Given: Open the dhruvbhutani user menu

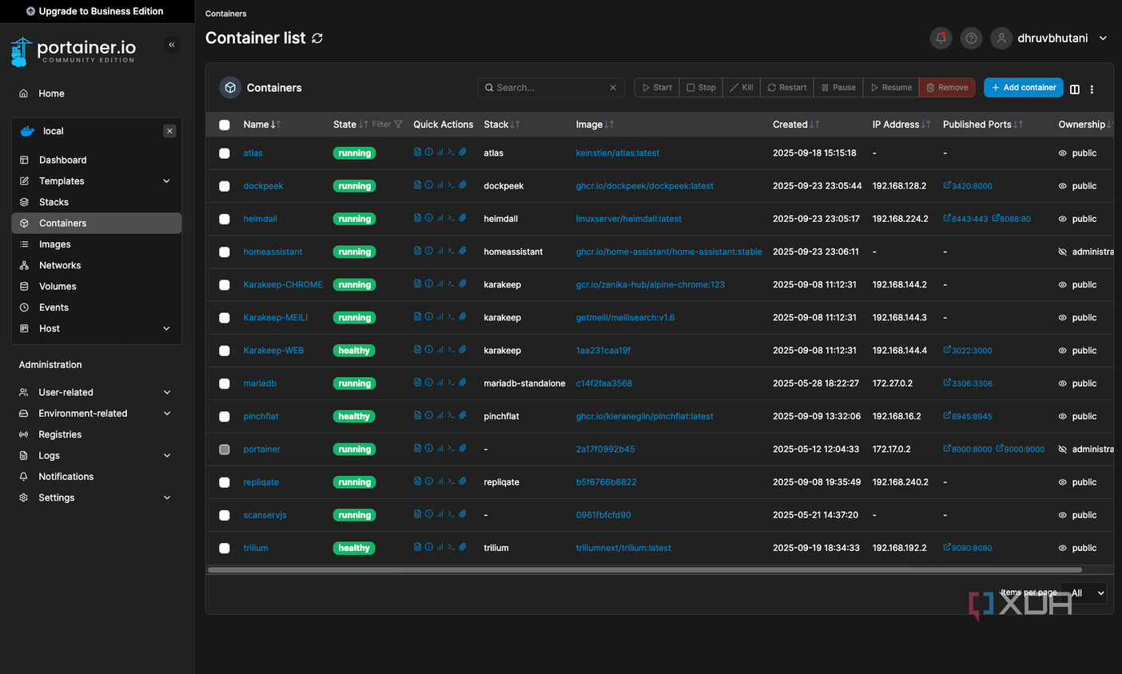Looking at the screenshot, I should 1050,38.
